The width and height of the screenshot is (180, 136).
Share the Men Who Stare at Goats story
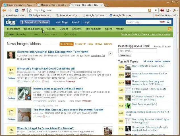38,116
